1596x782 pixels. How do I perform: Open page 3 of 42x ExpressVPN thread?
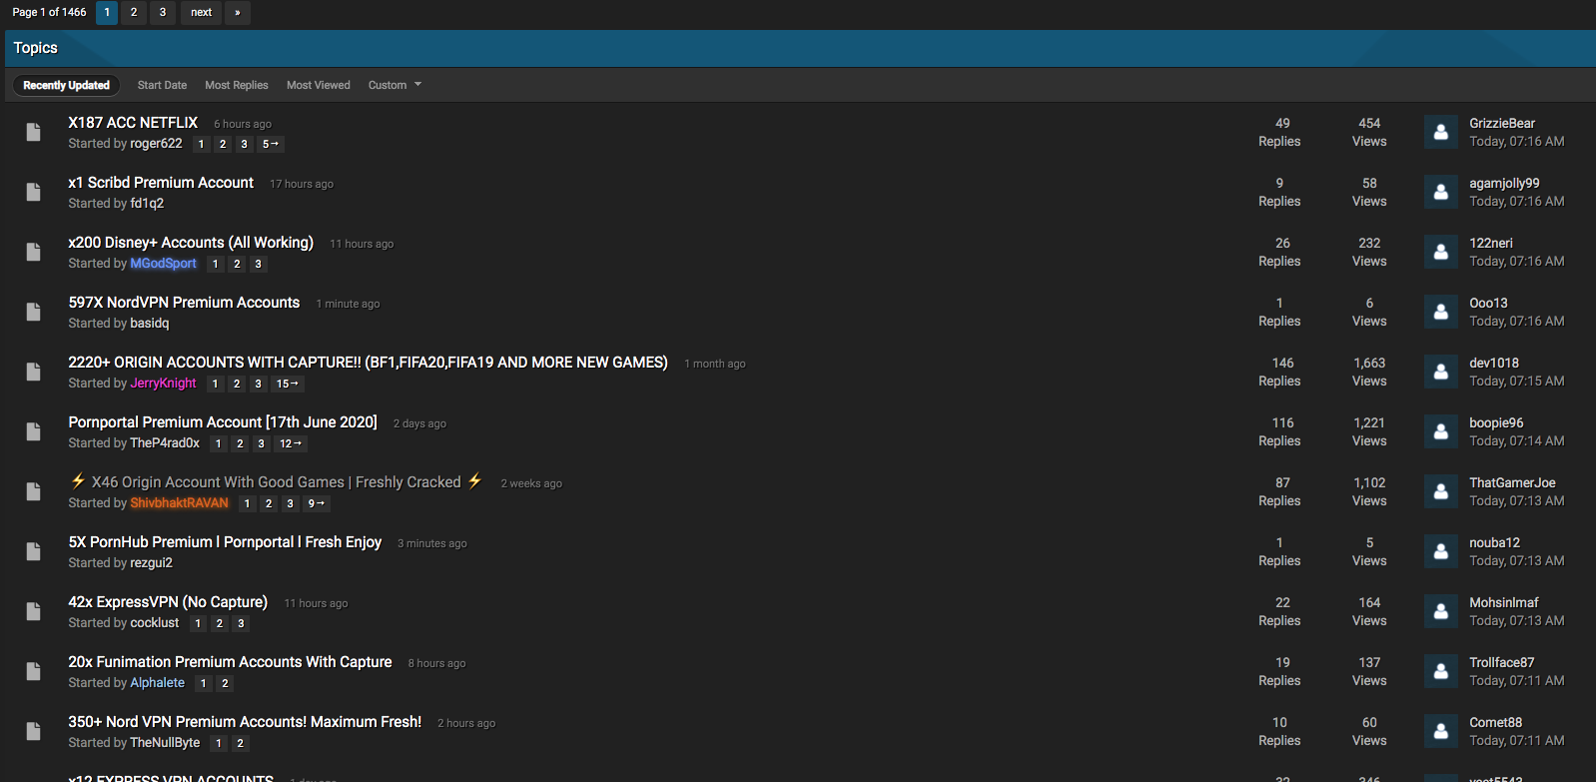[x=241, y=623]
